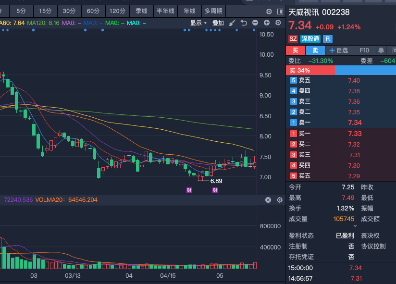Viewport: 396px width, 284px height.
Task: Click the 买四 7.30 order row
Action: [x=341, y=165]
